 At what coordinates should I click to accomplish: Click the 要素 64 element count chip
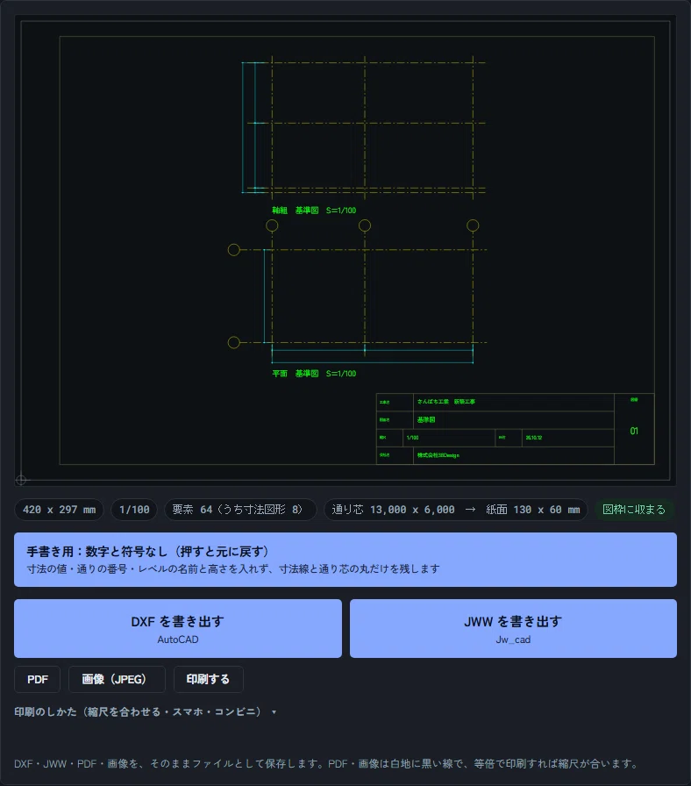[240, 510]
